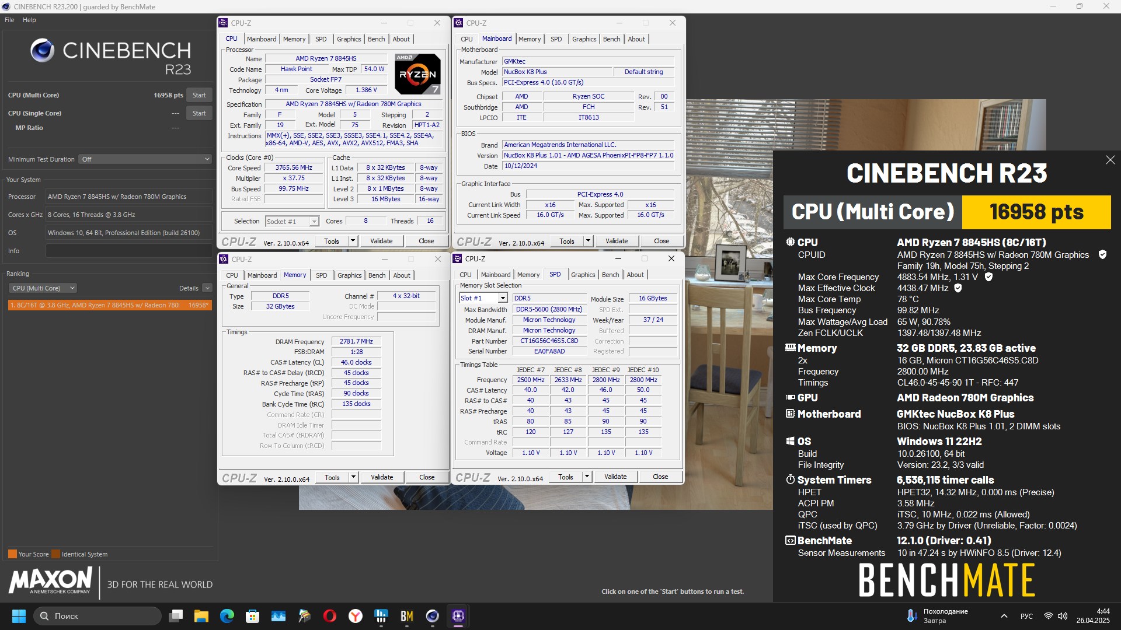Switch to Memory tab in CPU-Z CPU window

(x=294, y=39)
